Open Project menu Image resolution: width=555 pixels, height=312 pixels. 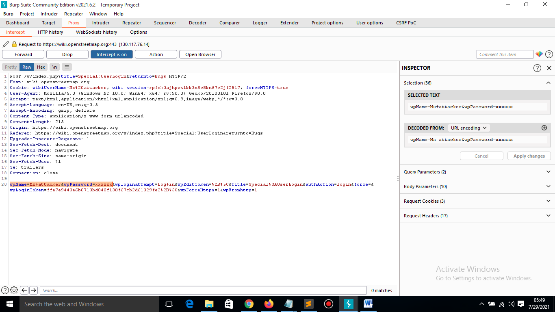point(27,14)
